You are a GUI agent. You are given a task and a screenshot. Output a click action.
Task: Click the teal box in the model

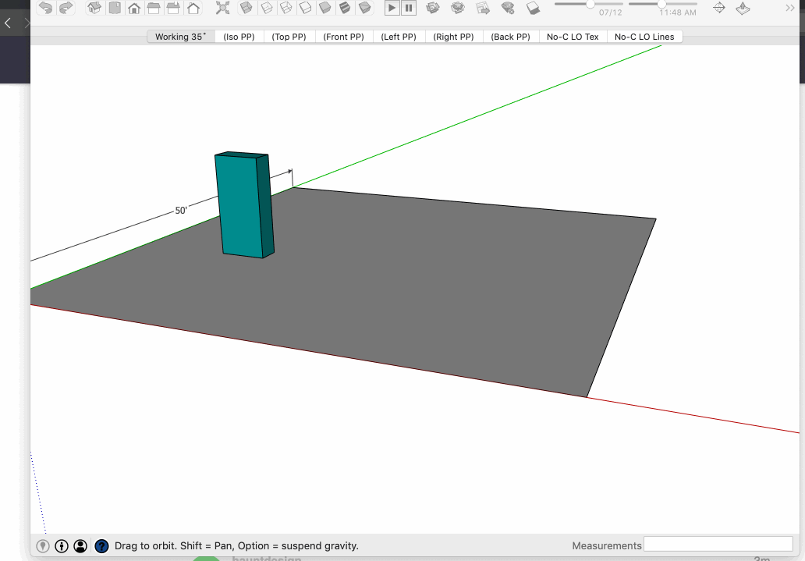(x=240, y=204)
